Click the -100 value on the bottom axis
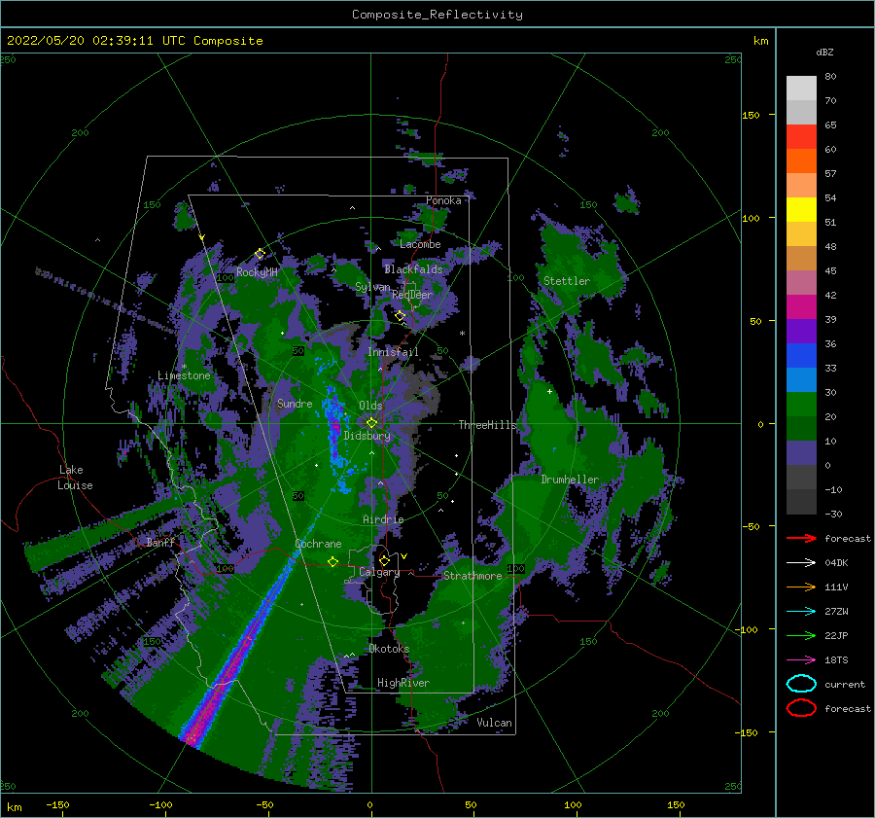 160,804
